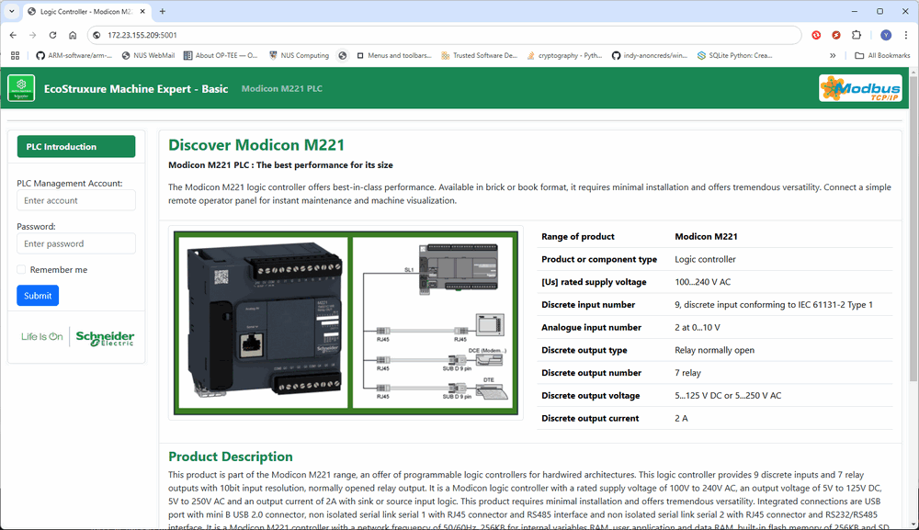Click the Discrete output current label

[590, 418]
